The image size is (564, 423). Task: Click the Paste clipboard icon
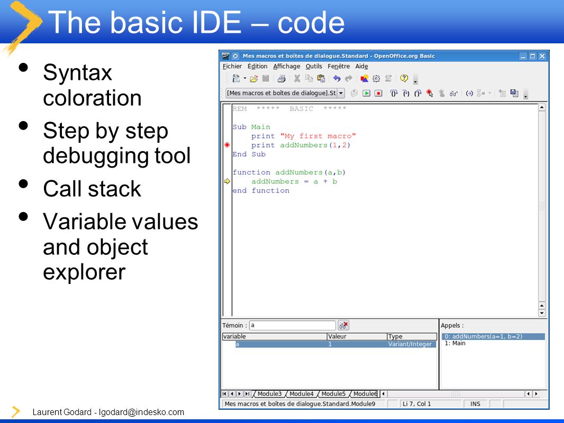(x=321, y=78)
